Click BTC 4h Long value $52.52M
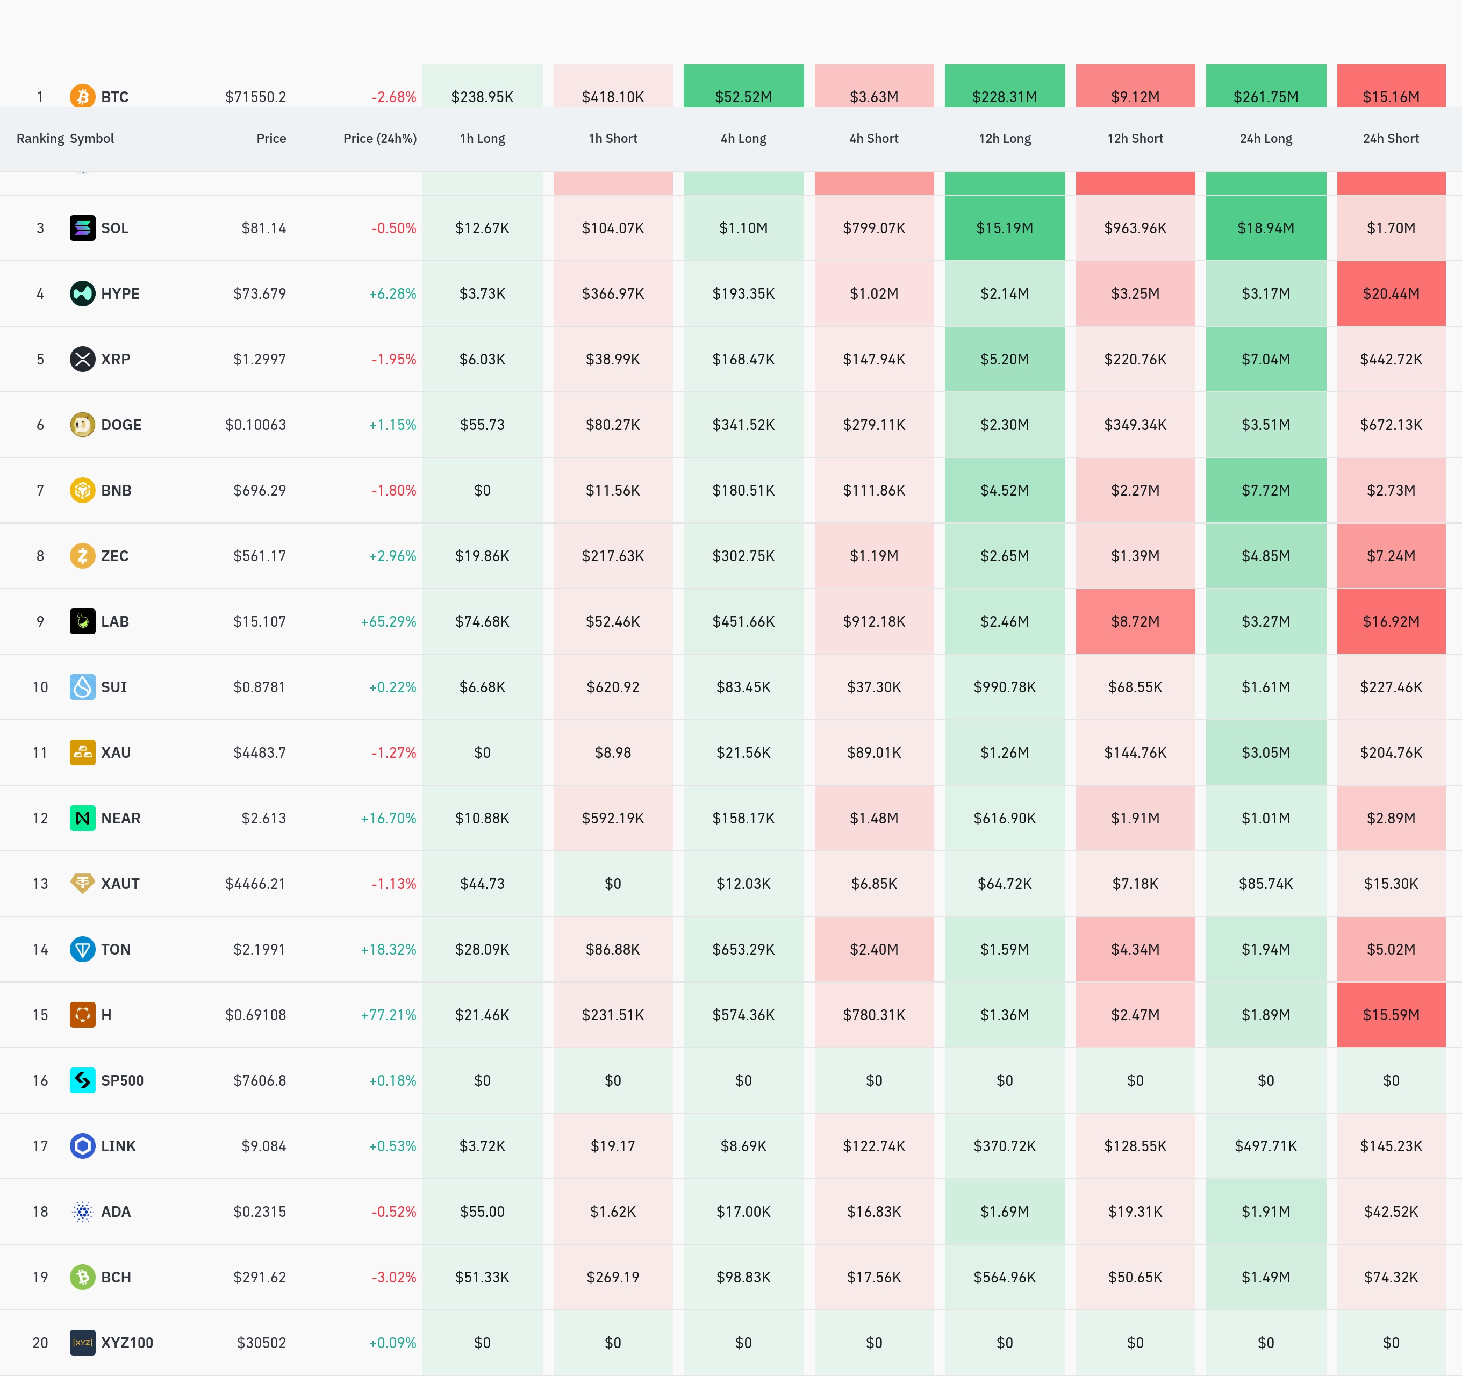 point(743,97)
